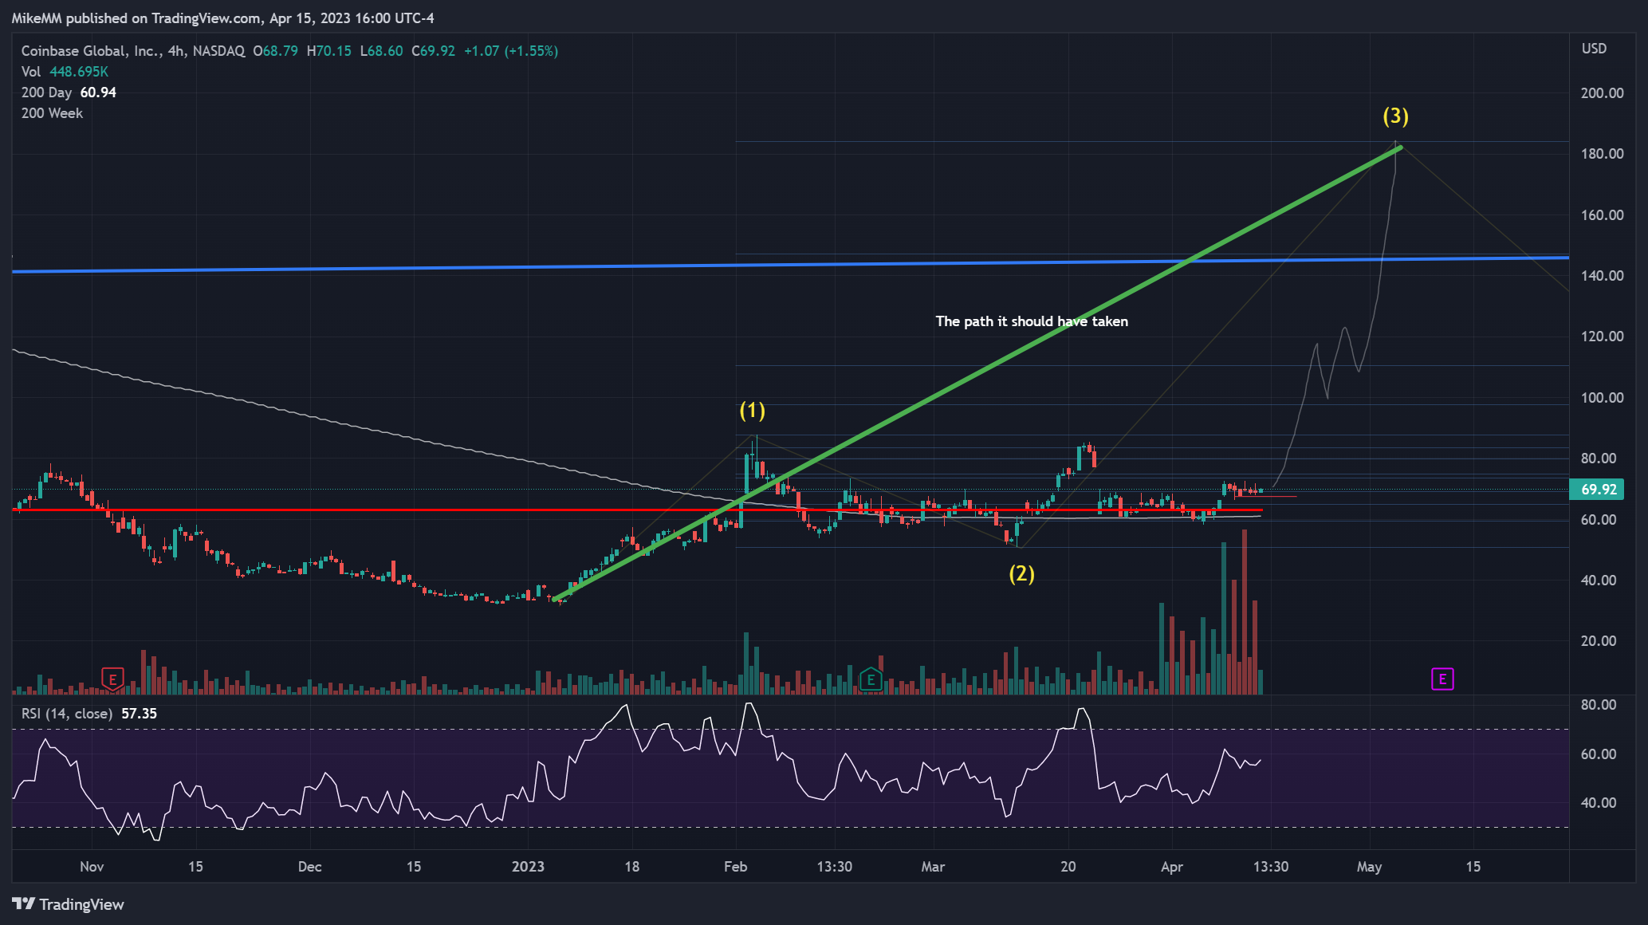Viewport: 1648px width, 925px height.
Task: Click the closing value C69.92 in the header
Action: (433, 51)
